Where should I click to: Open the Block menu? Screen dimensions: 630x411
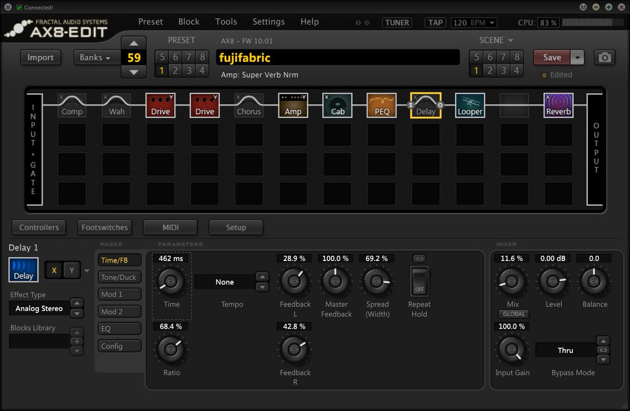tap(189, 22)
